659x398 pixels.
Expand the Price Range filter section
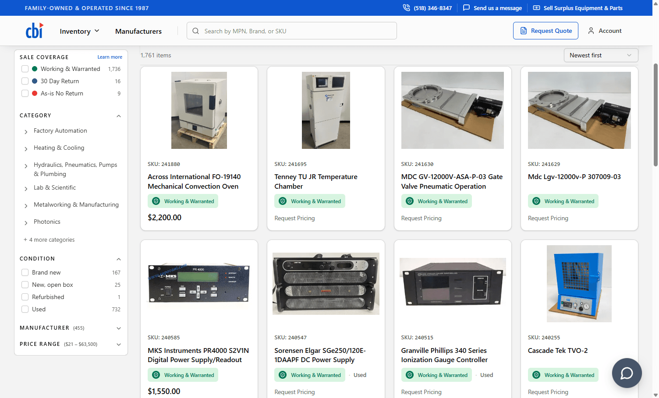pos(118,344)
